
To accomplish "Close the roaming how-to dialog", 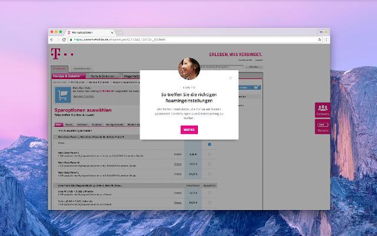I will tap(230, 78).
